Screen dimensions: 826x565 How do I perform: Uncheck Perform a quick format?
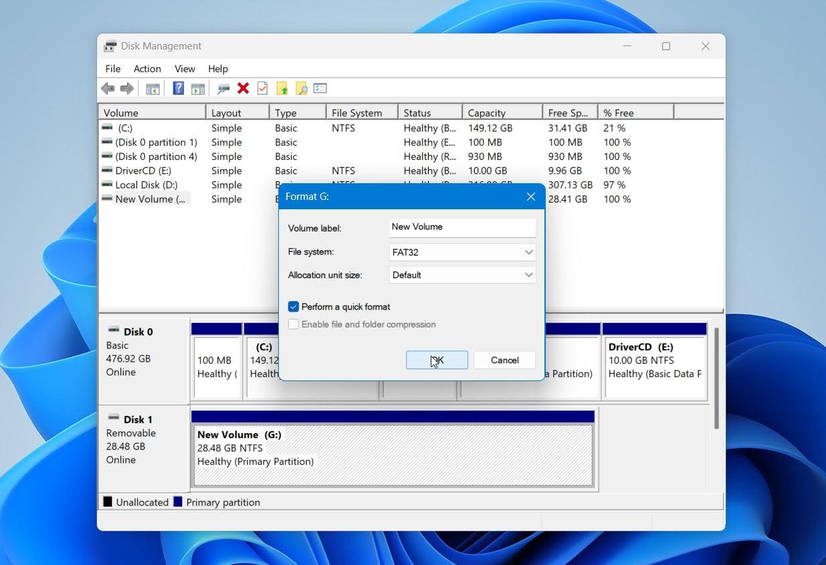(294, 307)
